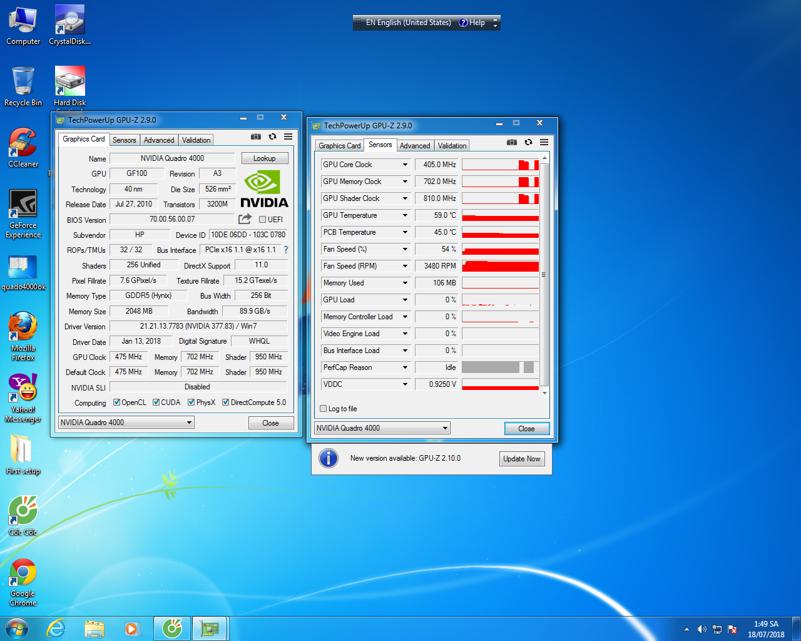Click refresh icon in the Graphics Card window

[272, 136]
